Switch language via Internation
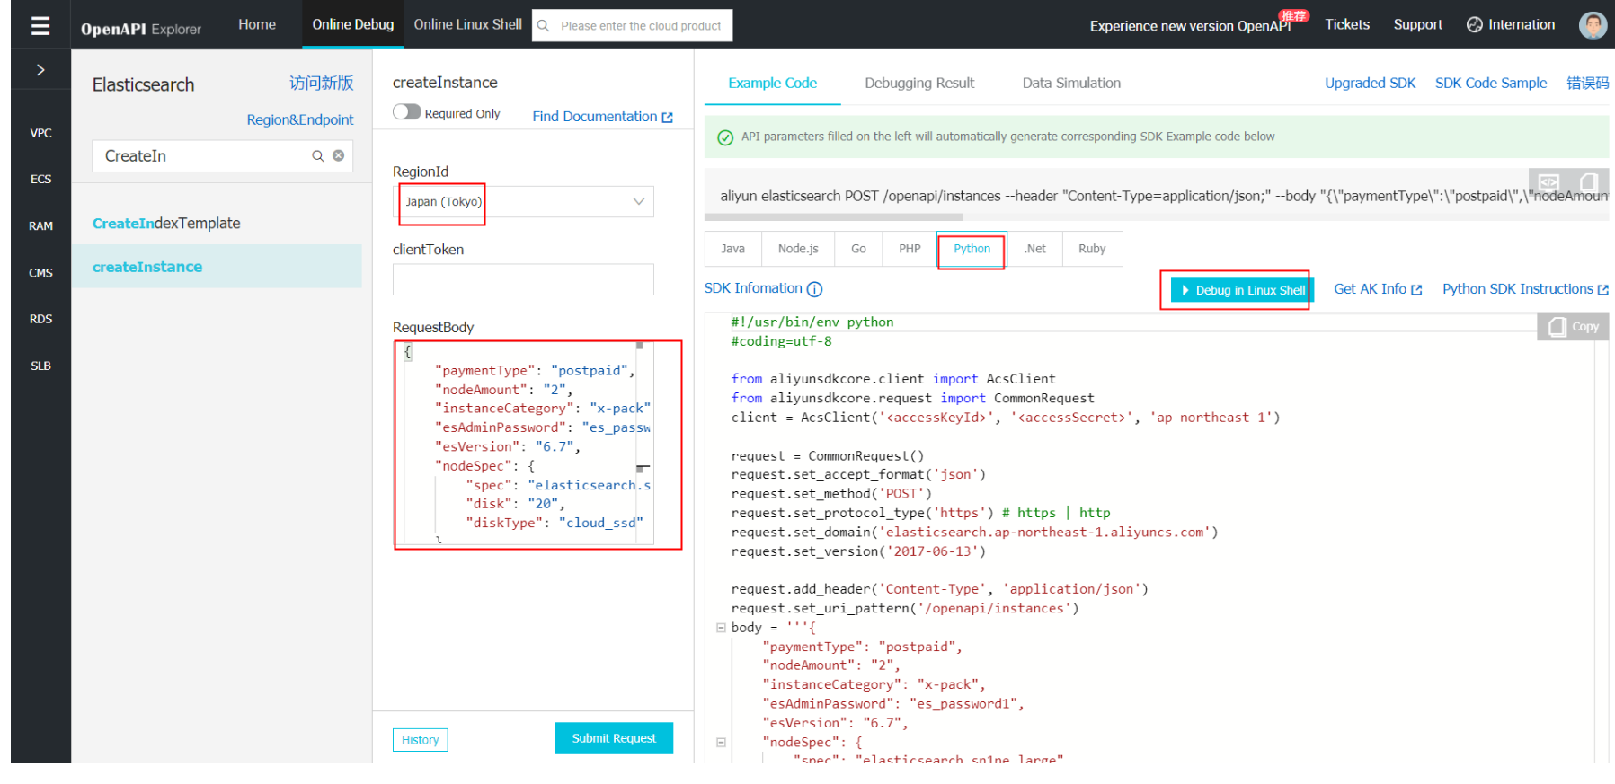Screen dimensions: 1615x784 tap(1522, 25)
